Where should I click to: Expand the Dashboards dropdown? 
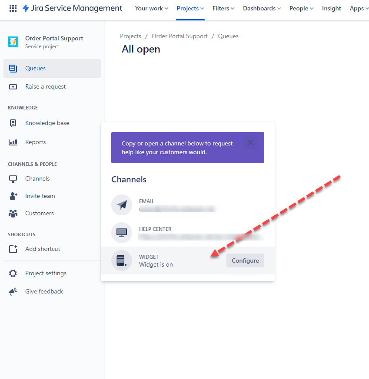click(262, 8)
